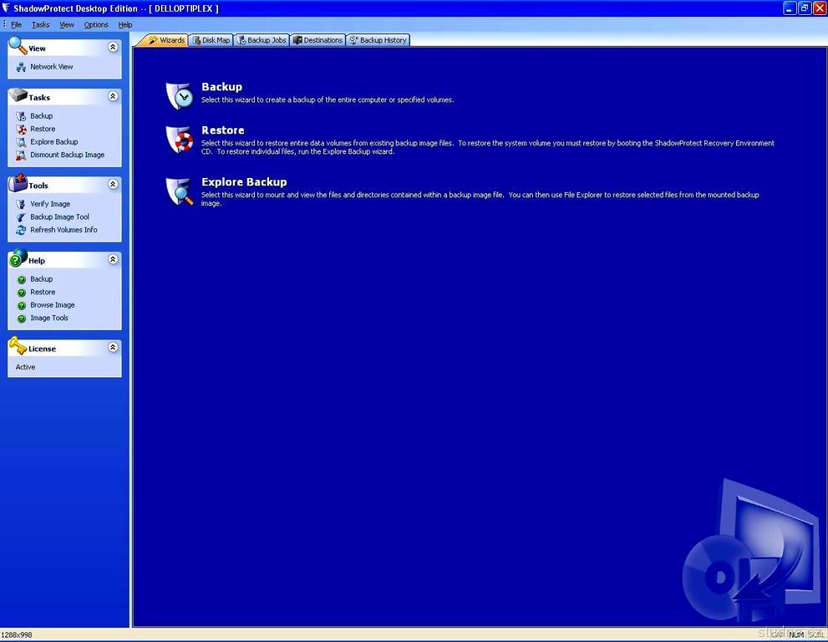Restore down the ShadowProtect window
This screenshot has width=828, height=642.
pos(805,8)
